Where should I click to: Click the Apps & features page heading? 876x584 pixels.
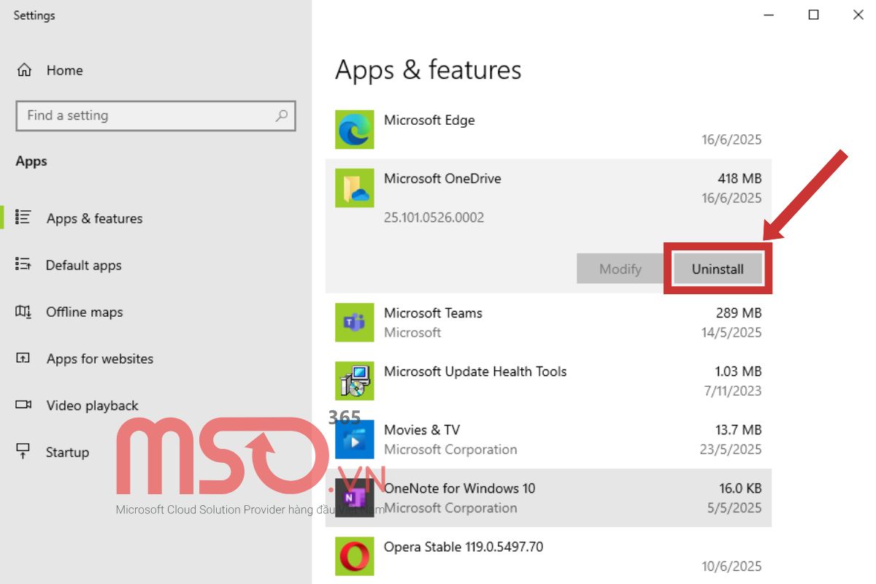click(x=429, y=69)
